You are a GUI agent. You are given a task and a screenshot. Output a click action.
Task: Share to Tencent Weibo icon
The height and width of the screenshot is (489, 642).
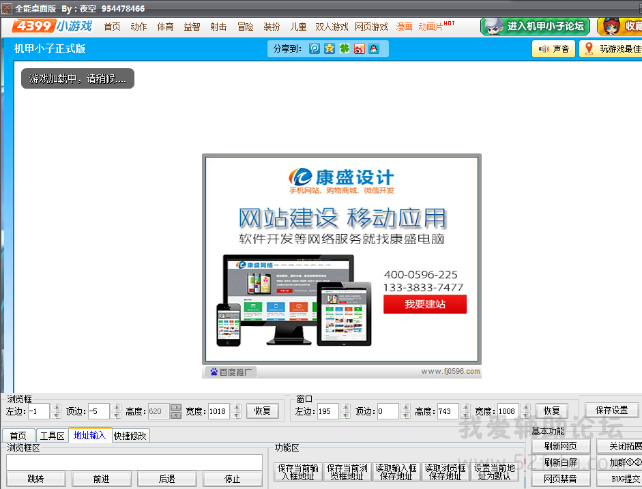point(314,48)
